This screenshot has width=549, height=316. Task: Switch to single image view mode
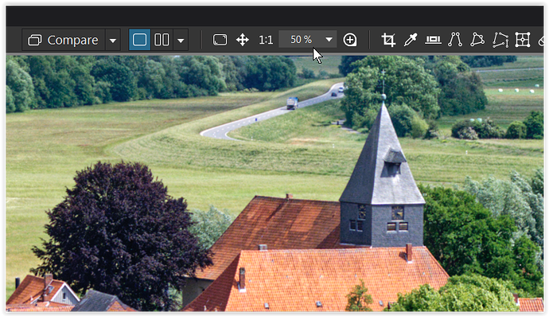point(139,40)
